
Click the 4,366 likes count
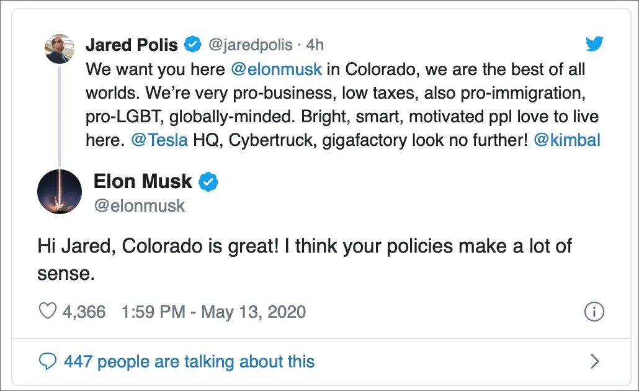point(84,312)
